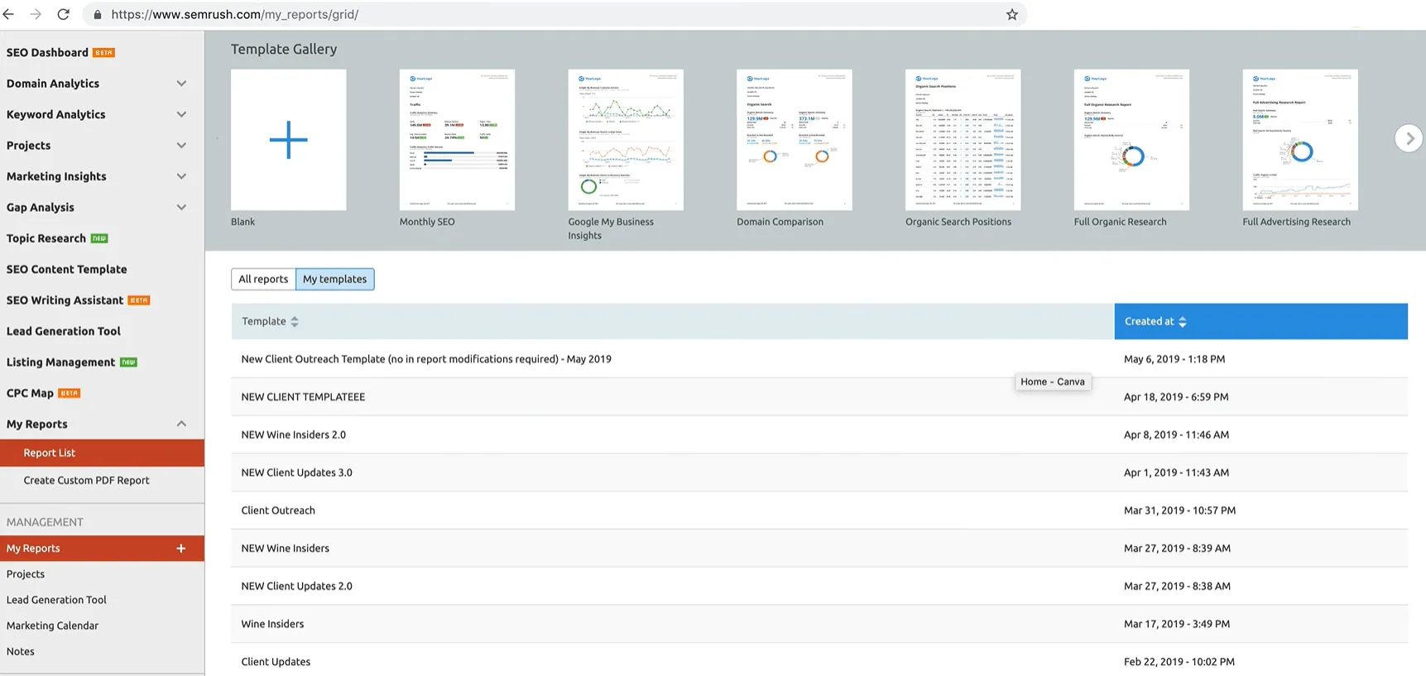The image size is (1426, 676).
Task: Click the plus icon beside My Reports
Action: pyautogui.click(x=180, y=549)
